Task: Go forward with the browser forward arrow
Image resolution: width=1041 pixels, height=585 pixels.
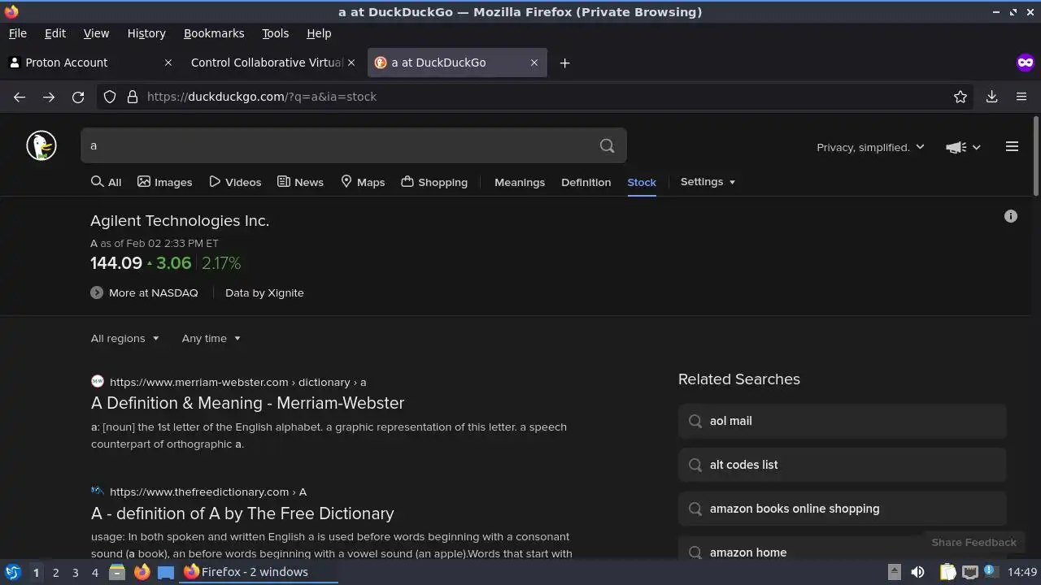Action: 49,97
